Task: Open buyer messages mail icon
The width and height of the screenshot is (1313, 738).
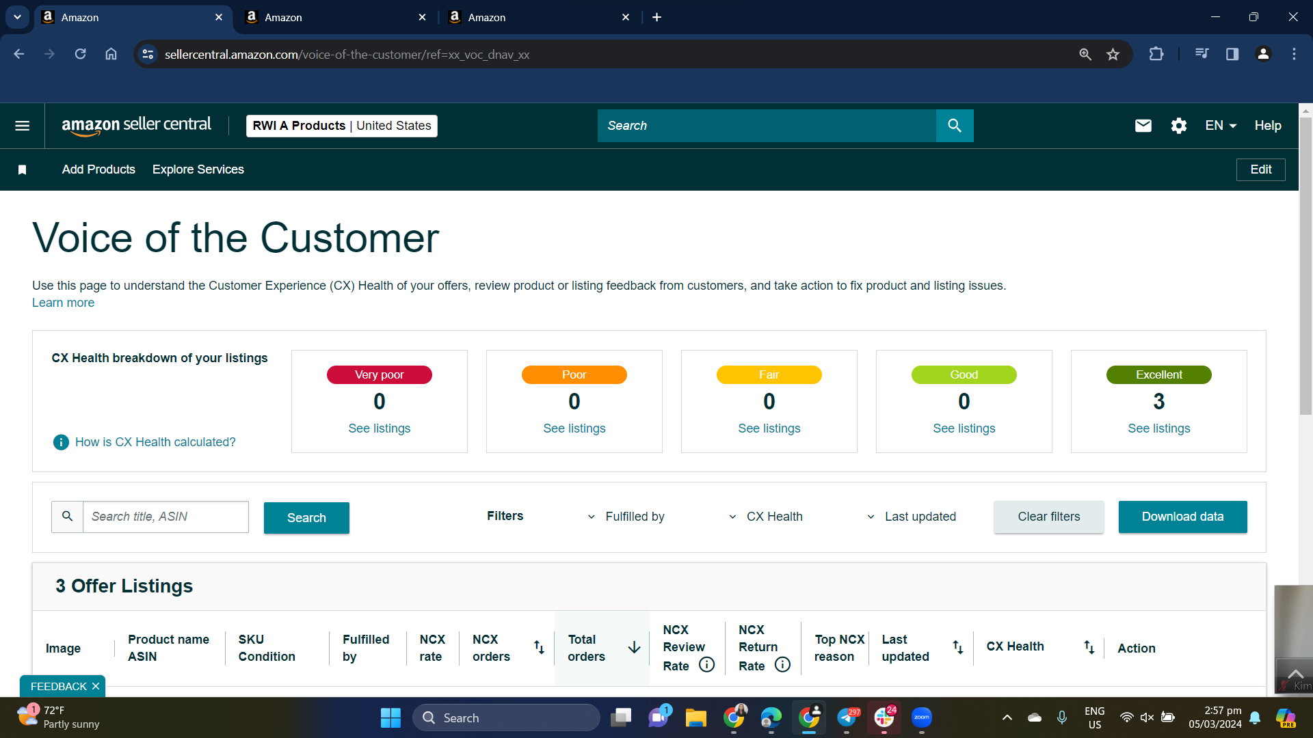Action: click(x=1143, y=126)
